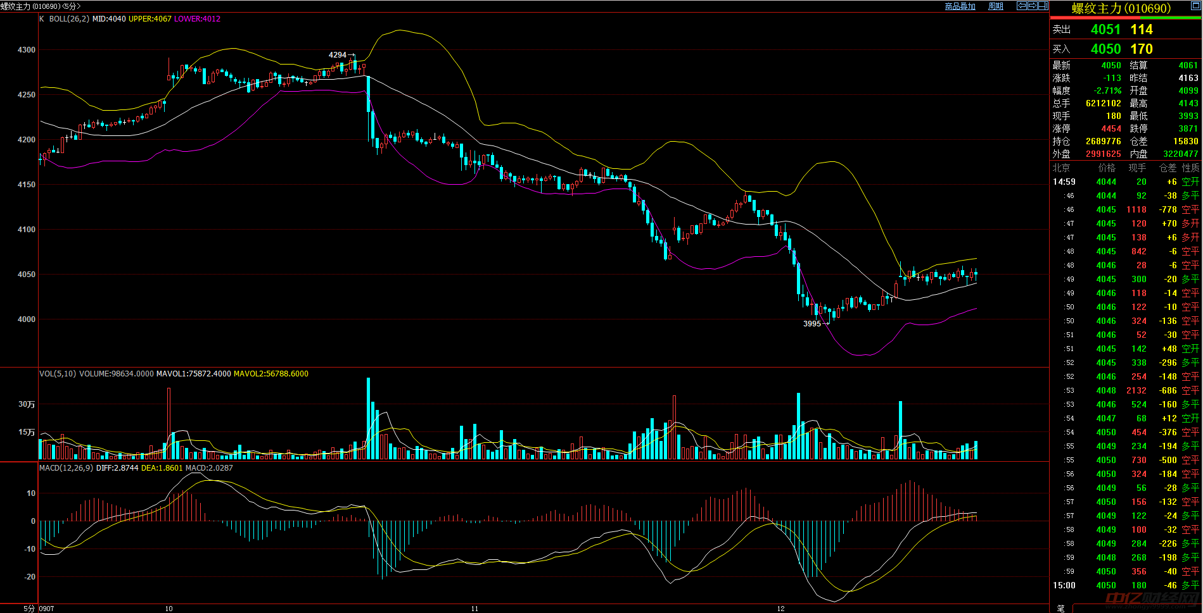1203x613 pixels.
Task: Click the red-green buy/sell ratio bar
Action: pos(1125,18)
